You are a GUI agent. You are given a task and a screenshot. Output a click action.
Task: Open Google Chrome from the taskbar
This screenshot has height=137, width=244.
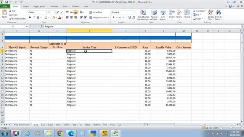point(60,133)
